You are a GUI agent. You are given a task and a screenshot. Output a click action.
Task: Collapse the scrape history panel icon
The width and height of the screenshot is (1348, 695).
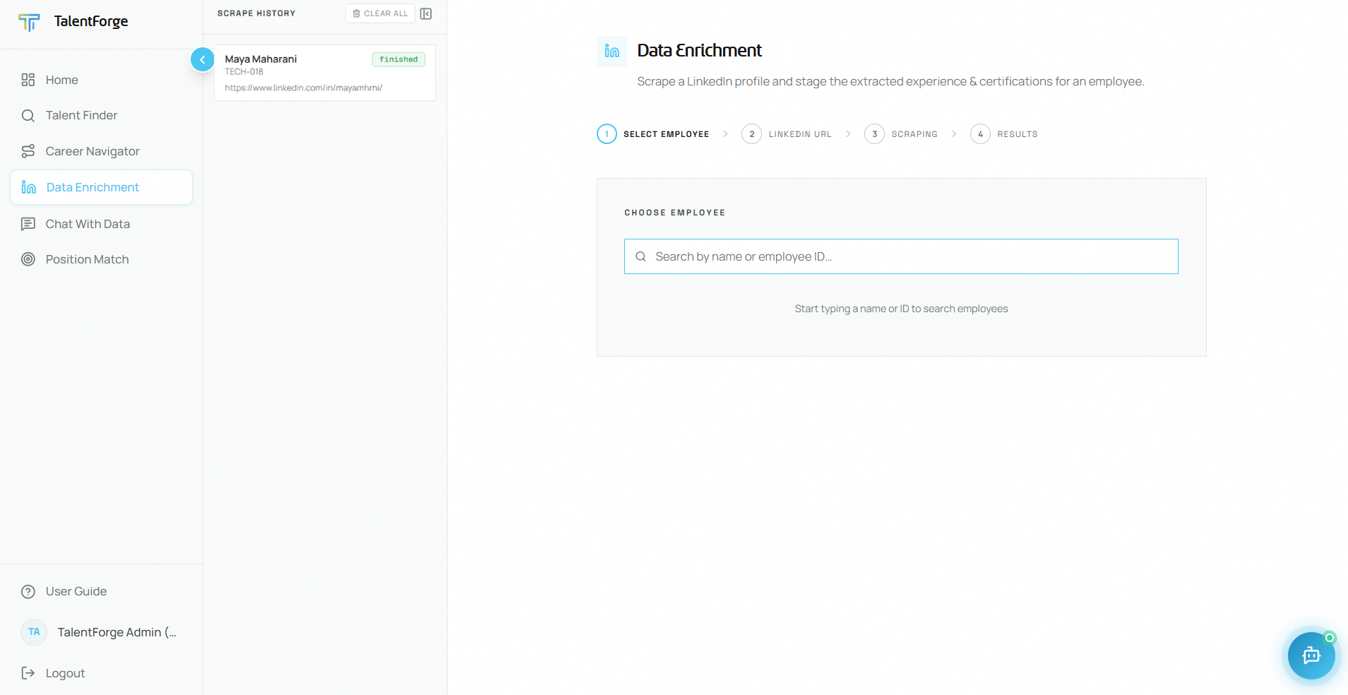(426, 13)
